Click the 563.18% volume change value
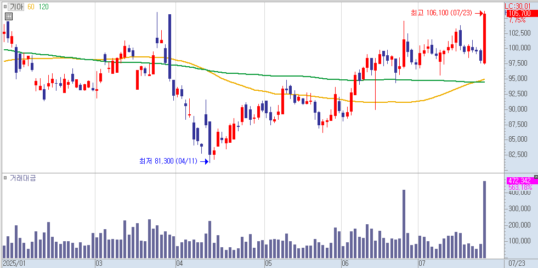 (520, 187)
